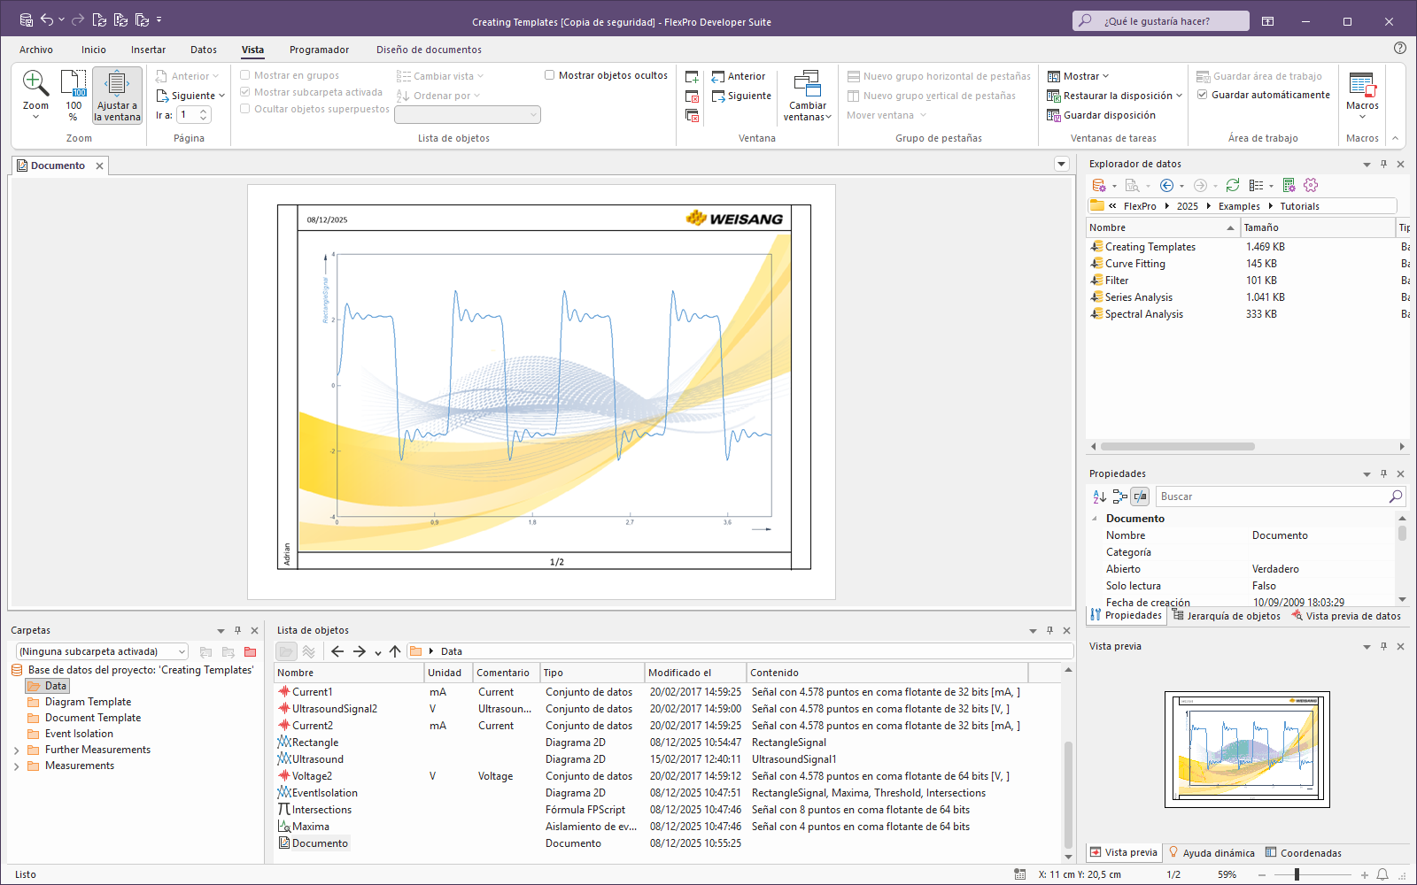The height and width of the screenshot is (885, 1417).
Task: Click the Zoom magnifier tool
Action: [x=35, y=85]
